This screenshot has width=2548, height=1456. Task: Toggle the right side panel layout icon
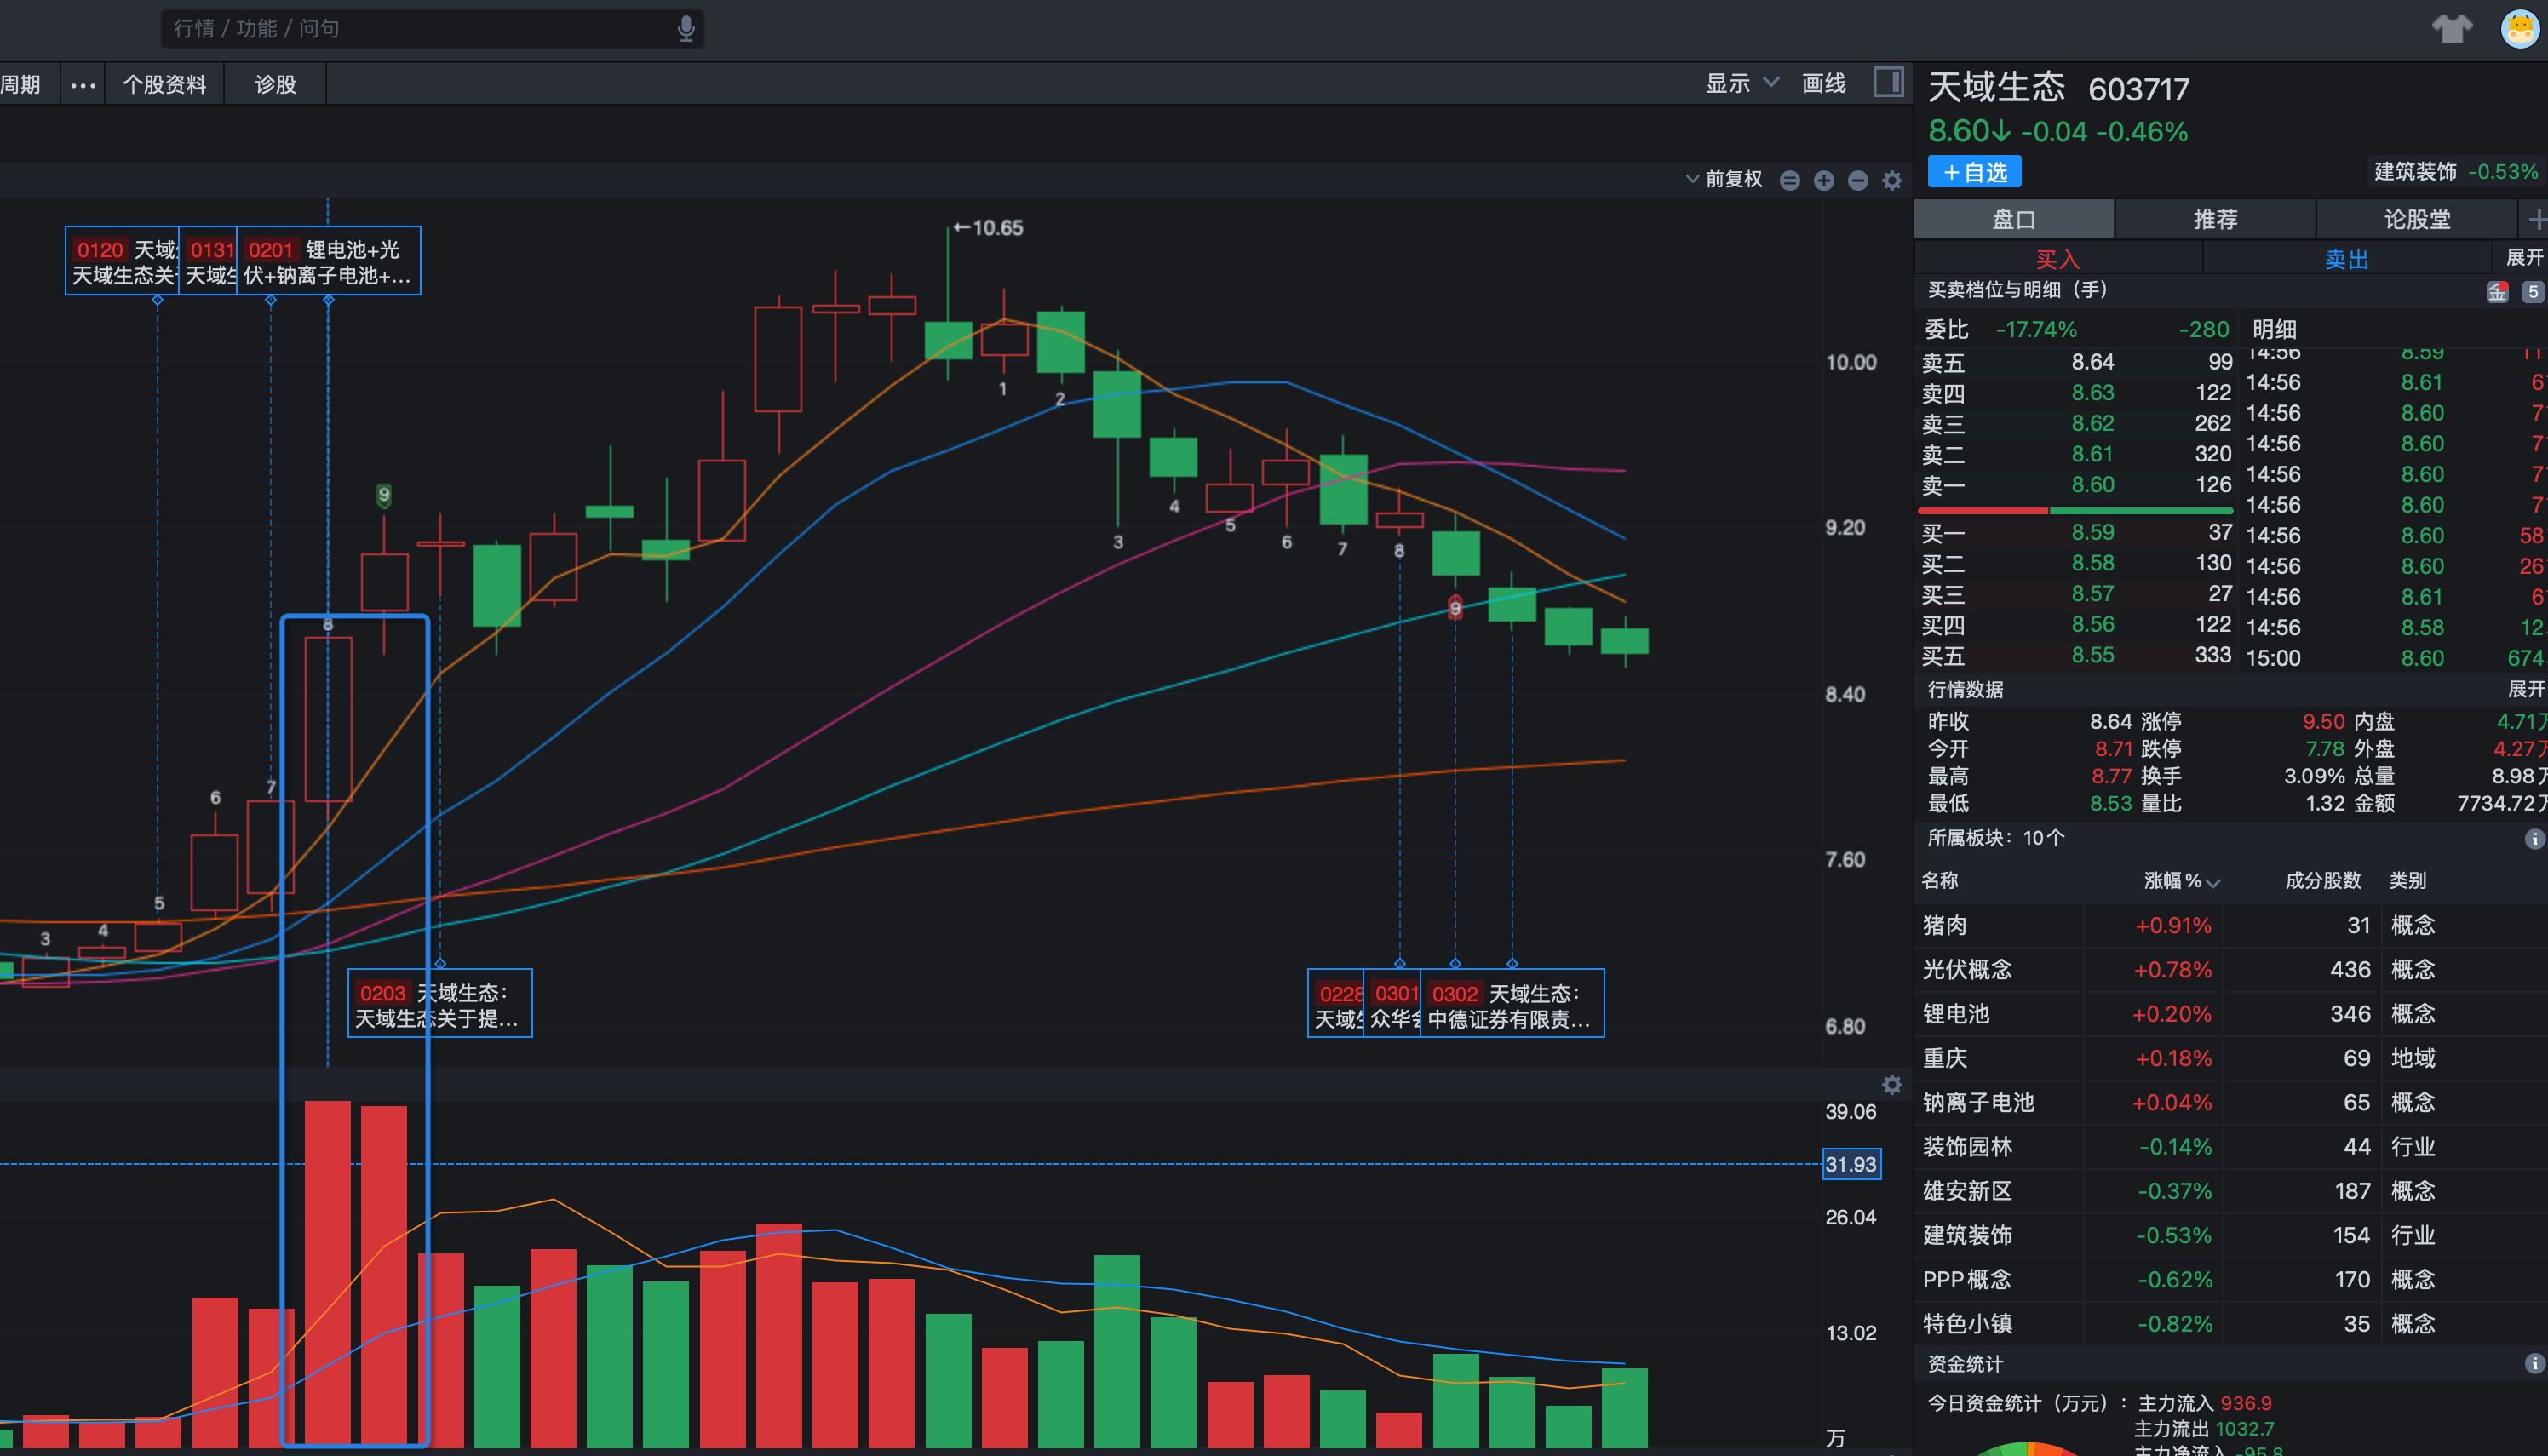click(x=1887, y=82)
